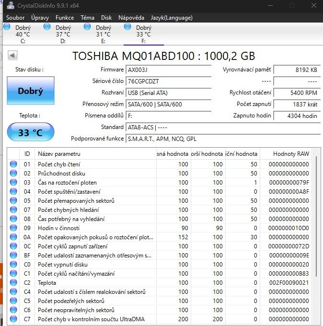323x326 pixels.
Task: Select the 'Počet chyb čtení' parameter name
Action: tap(59, 164)
